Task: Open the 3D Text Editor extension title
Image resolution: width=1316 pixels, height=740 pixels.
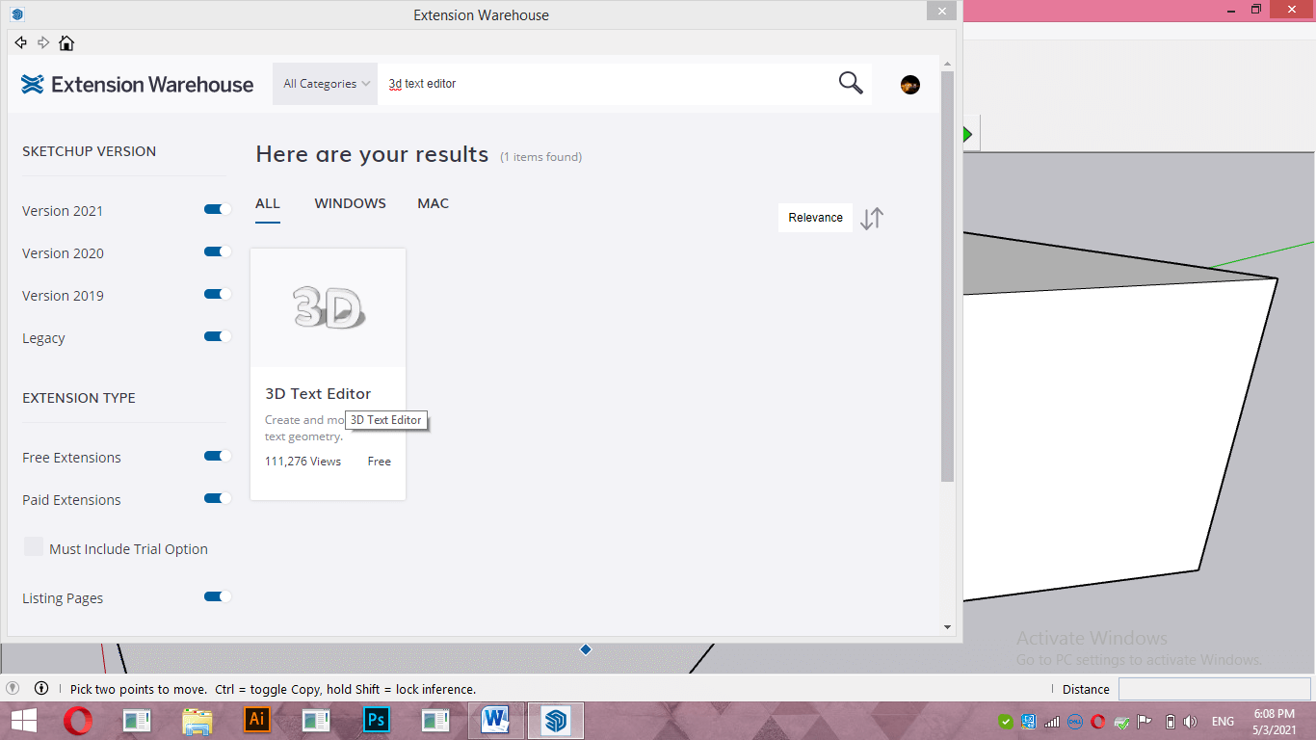Action: tap(318, 393)
